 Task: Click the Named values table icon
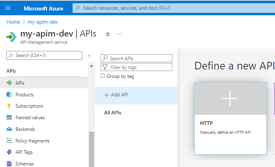[9, 118]
